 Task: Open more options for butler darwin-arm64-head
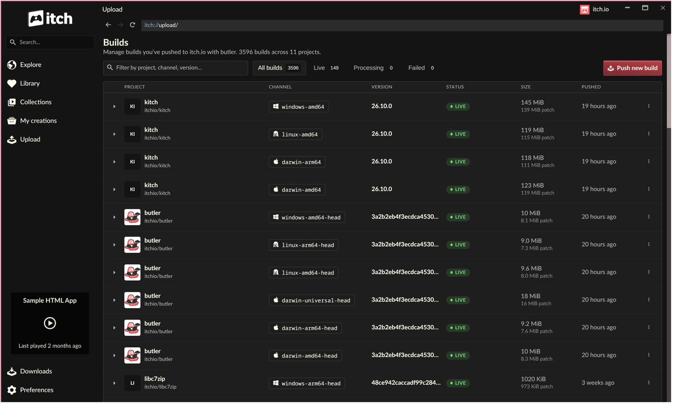[x=649, y=328]
